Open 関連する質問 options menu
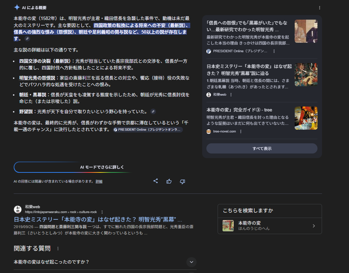 click(58, 248)
